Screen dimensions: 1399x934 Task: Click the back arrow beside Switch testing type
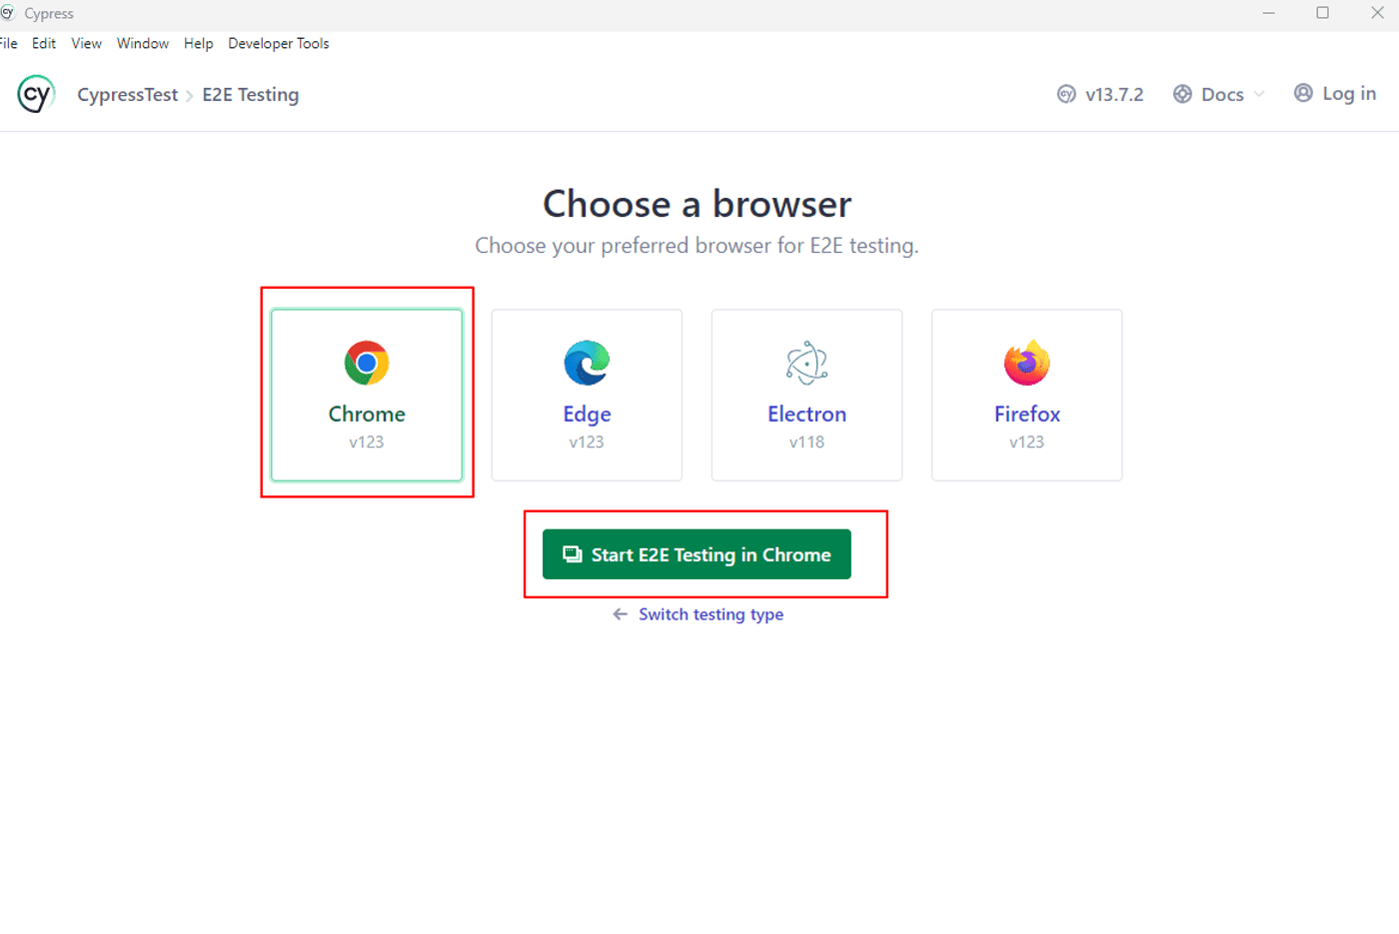621,614
